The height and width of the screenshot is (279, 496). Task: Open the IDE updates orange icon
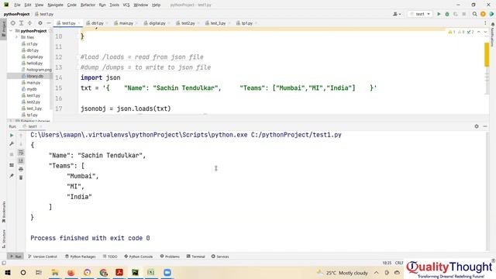[483, 14]
